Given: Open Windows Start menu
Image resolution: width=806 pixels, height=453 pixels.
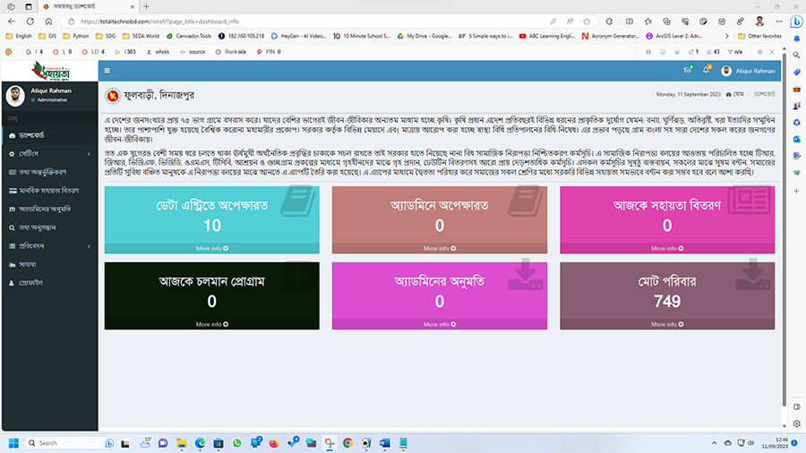Looking at the screenshot, I should coord(13,443).
